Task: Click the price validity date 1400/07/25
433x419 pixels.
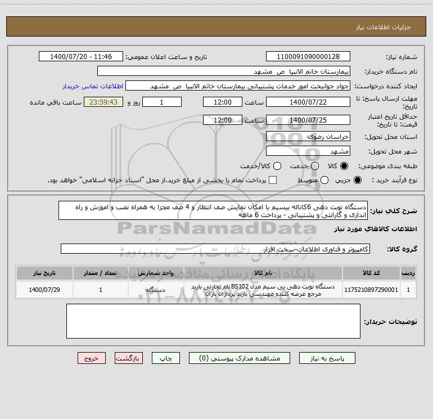Action: coord(308,120)
